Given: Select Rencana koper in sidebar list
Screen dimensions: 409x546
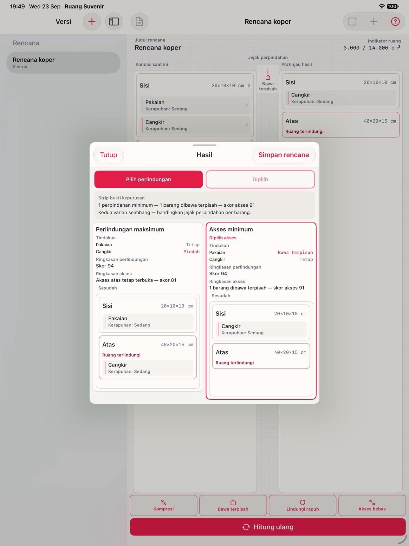Looking at the screenshot, I should point(63,63).
